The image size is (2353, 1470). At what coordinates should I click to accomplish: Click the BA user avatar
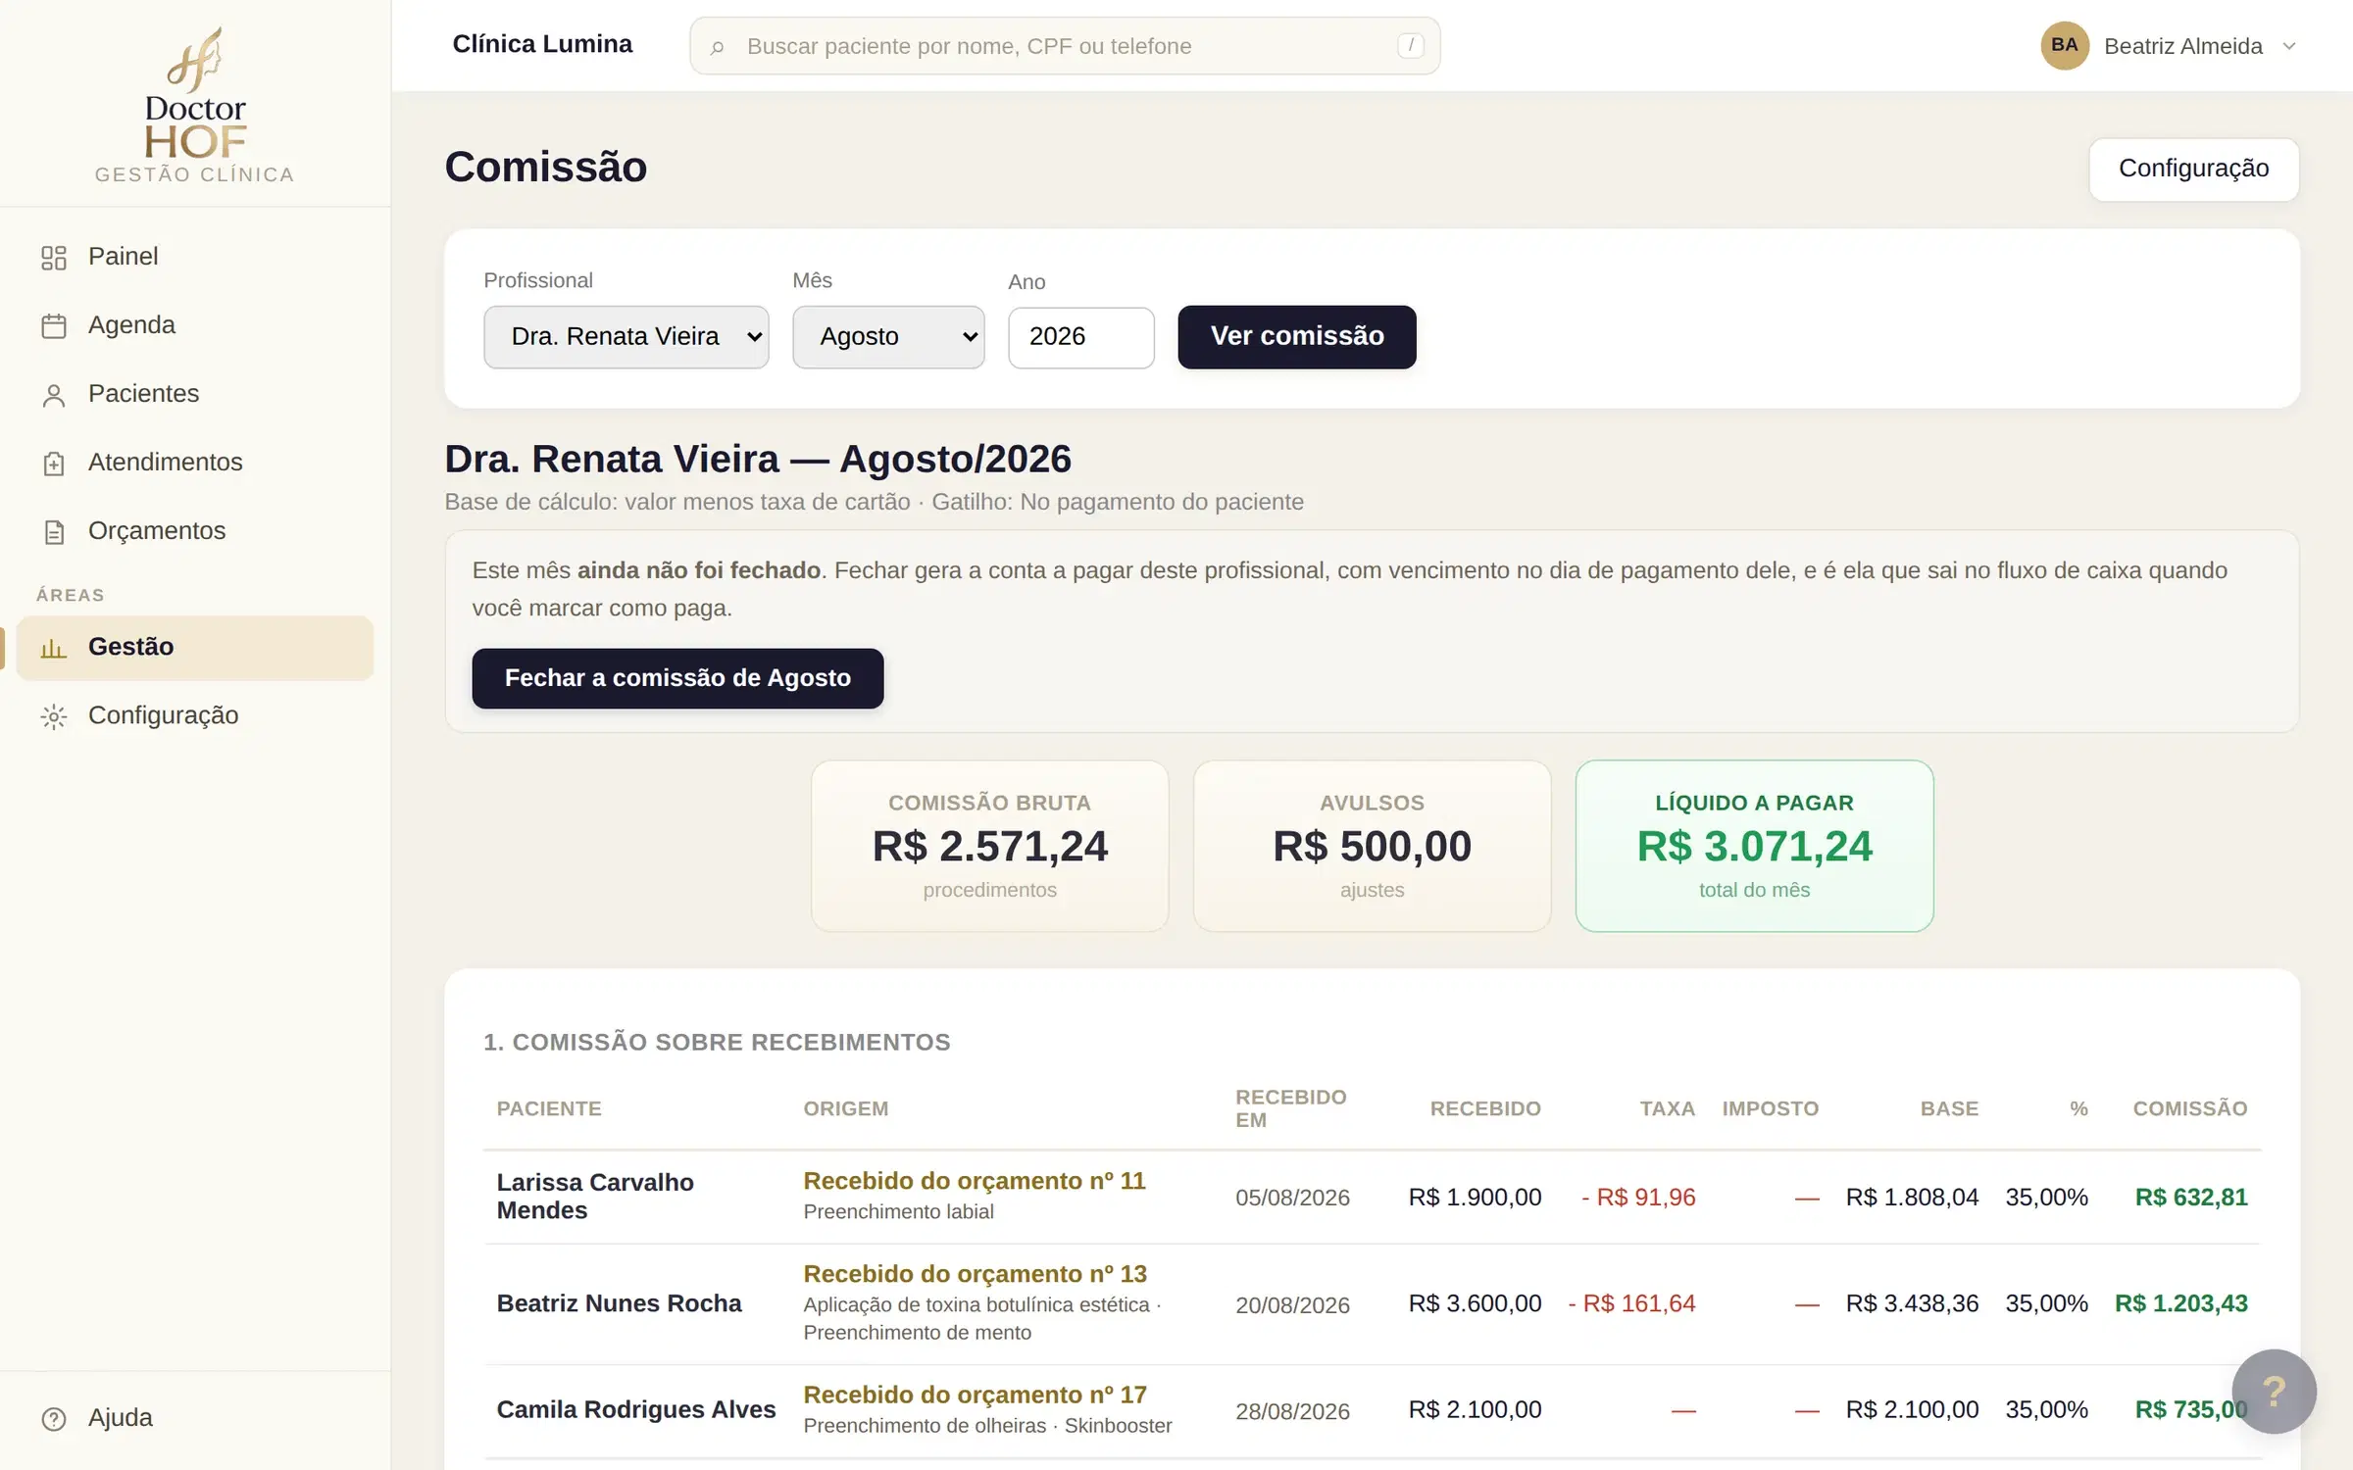tap(2065, 45)
